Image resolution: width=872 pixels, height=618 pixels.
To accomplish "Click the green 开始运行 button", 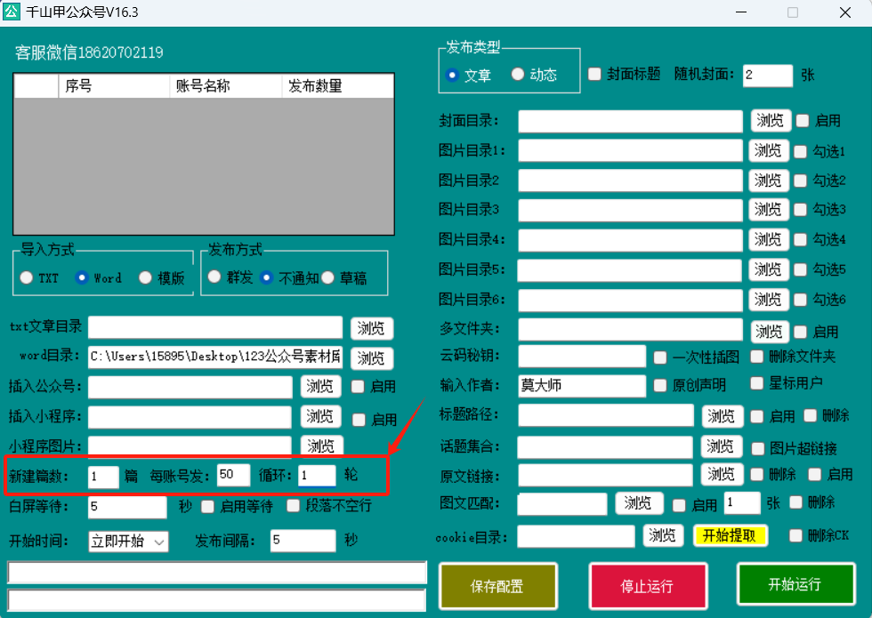I will [795, 583].
